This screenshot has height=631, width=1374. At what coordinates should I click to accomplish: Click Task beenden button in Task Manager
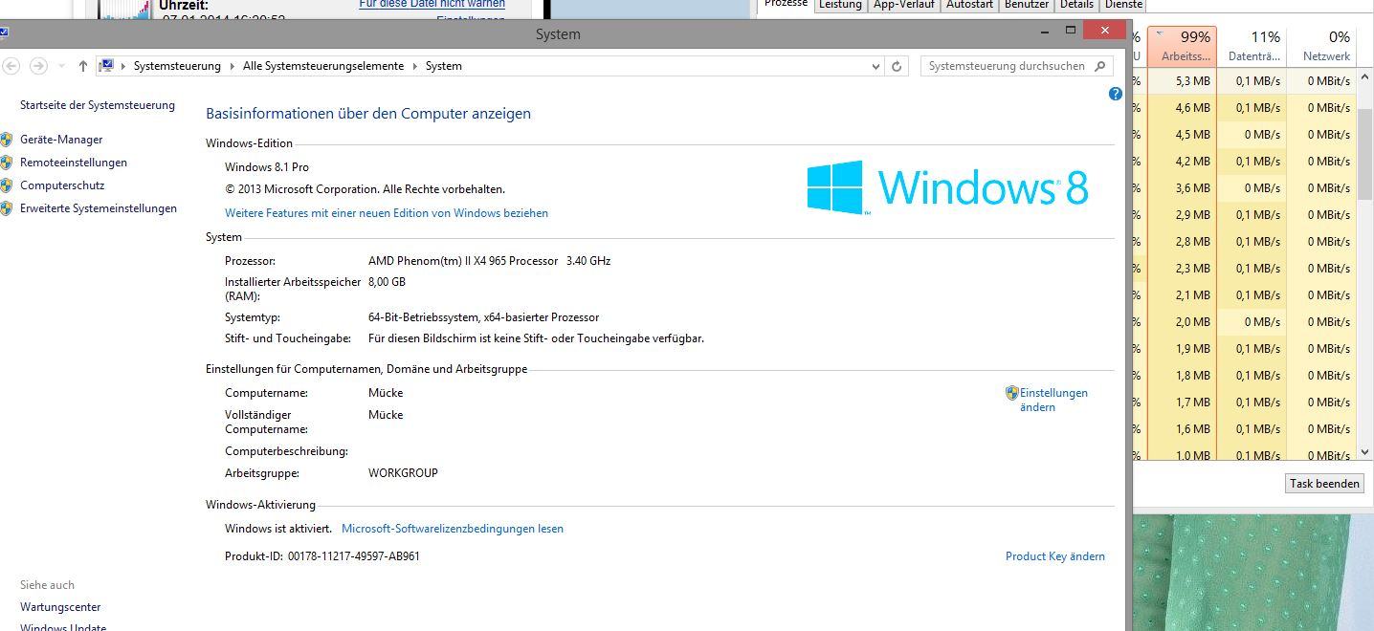coord(1324,484)
